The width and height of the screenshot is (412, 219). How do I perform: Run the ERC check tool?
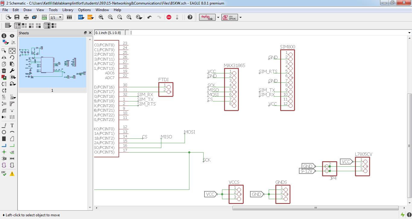[4, 173]
